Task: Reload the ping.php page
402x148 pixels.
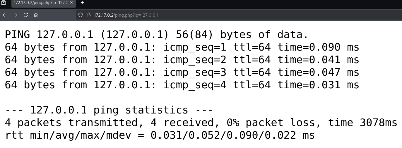Action: tap(26, 15)
